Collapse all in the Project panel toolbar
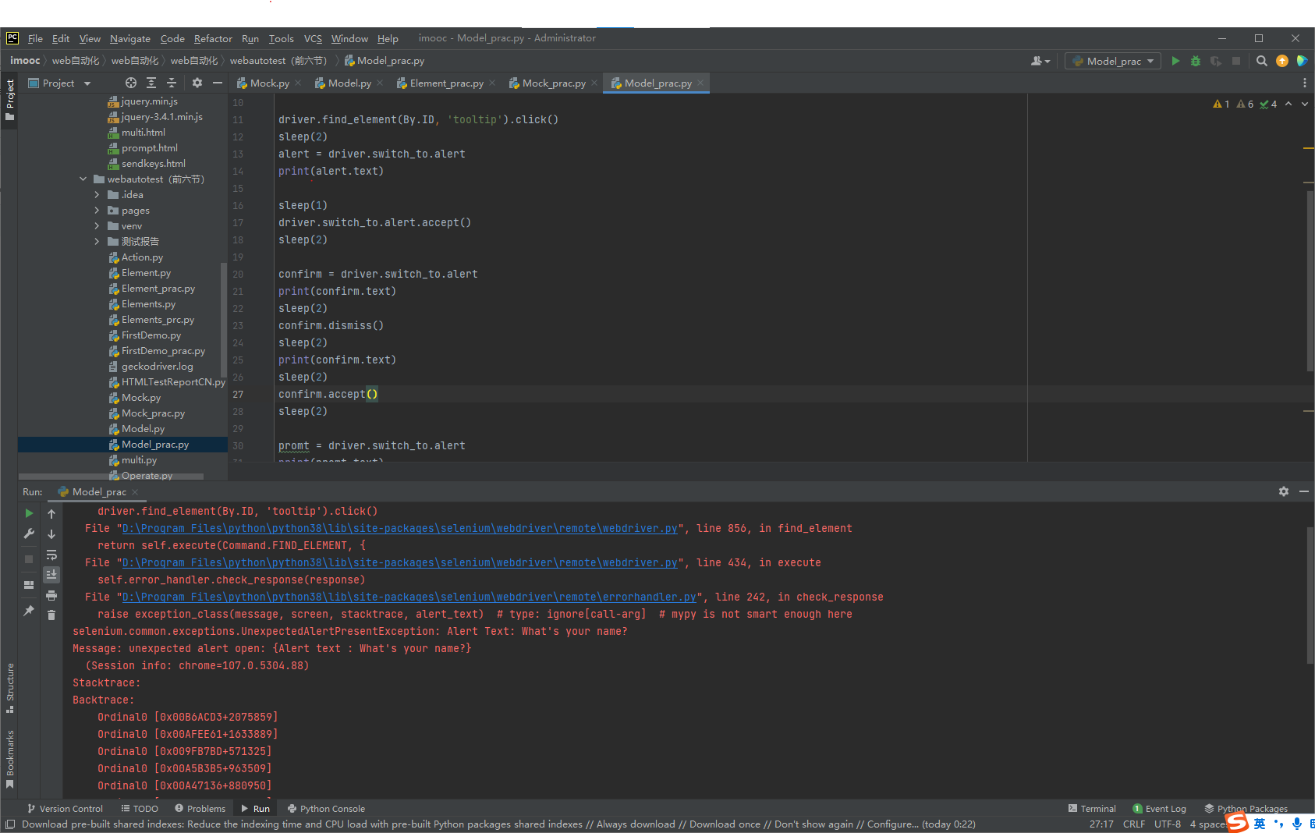1315x833 pixels. [172, 83]
